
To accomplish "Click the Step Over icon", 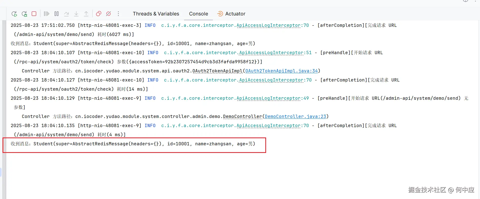I will pyautogui.click(x=66, y=14).
